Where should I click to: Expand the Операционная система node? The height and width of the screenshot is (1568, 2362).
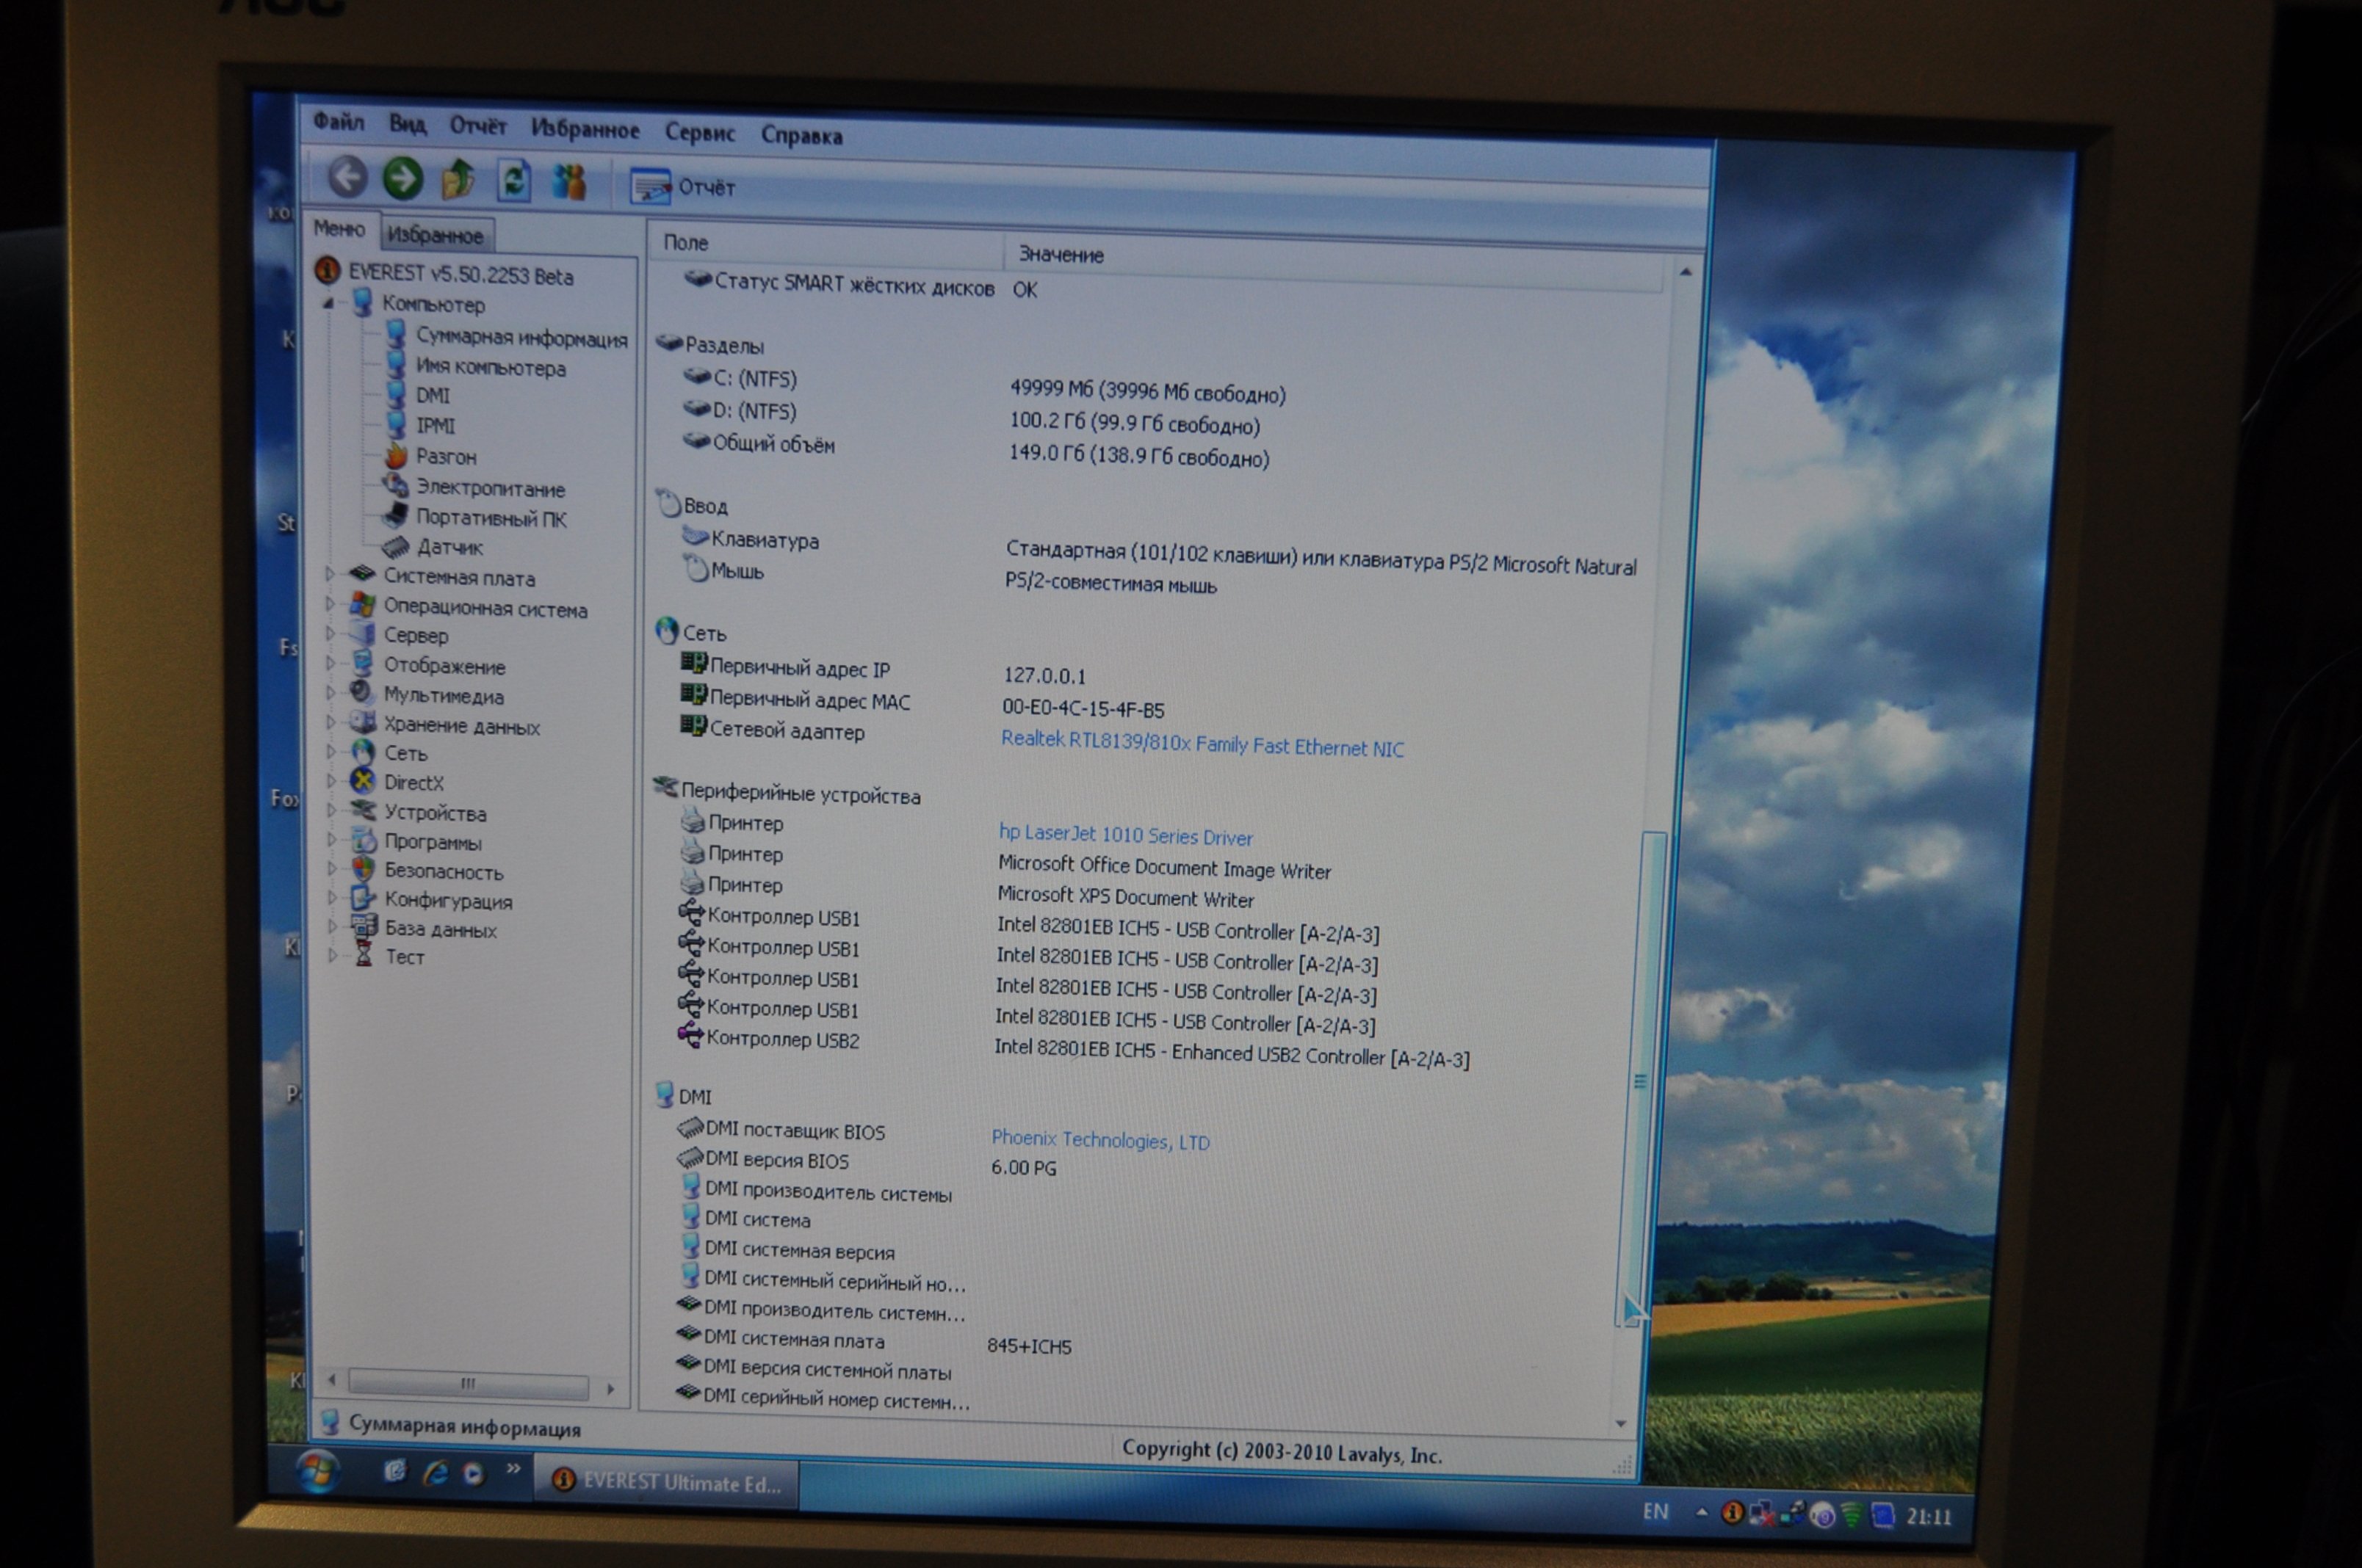331,604
